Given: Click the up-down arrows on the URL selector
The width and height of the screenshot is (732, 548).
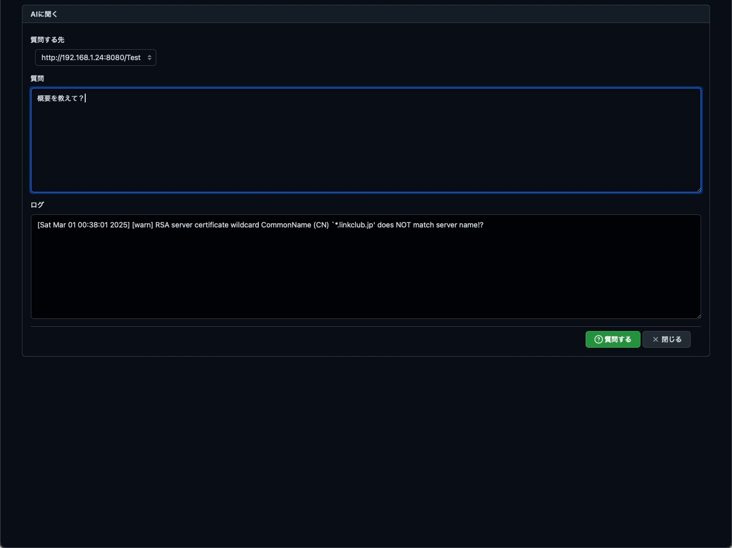Looking at the screenshot, I should (x=150, y=58).
